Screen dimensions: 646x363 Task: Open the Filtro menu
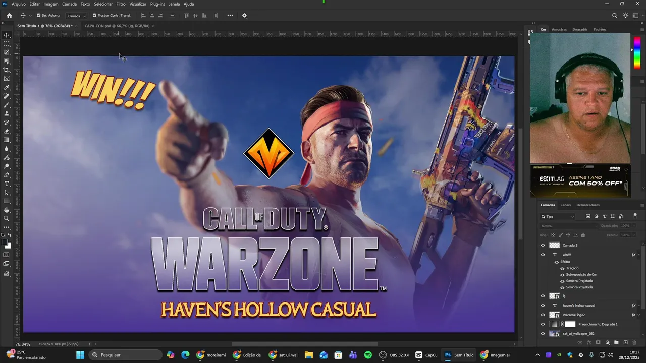tap(121, 4)
